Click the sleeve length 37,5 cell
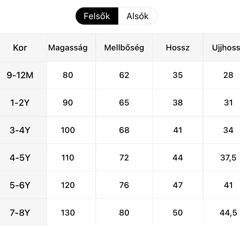The height and width of the screenshot is (226, 240). click(x=228, y=158)
